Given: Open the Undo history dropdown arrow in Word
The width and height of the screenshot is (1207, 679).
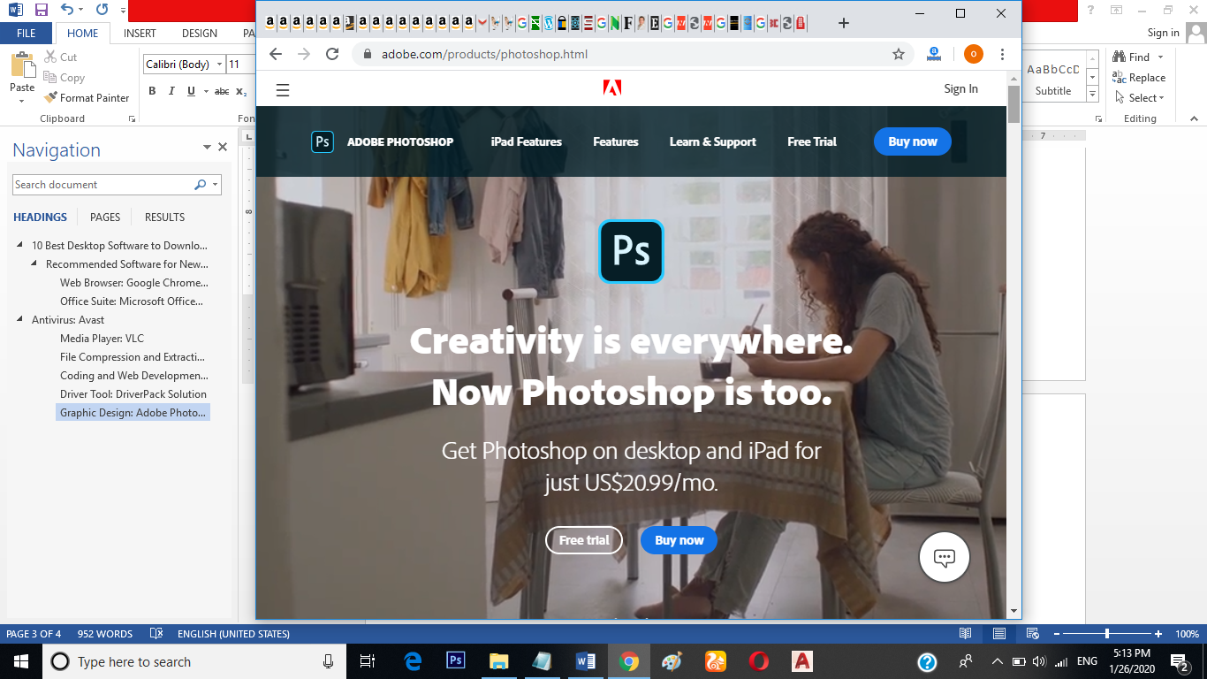Looking at the screenshot, I should [80, 11].
